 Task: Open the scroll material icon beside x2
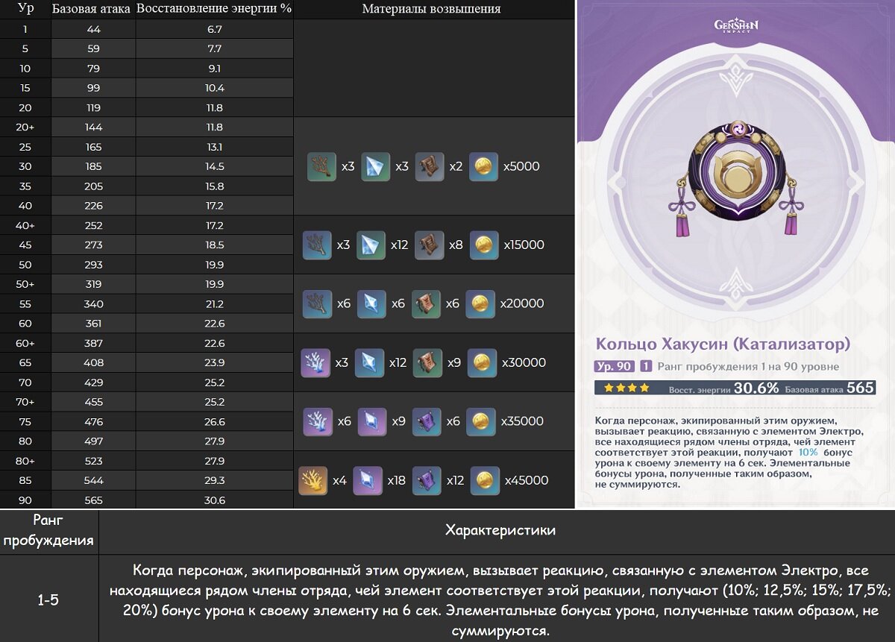pyautogui.click(x=430, y=166)
